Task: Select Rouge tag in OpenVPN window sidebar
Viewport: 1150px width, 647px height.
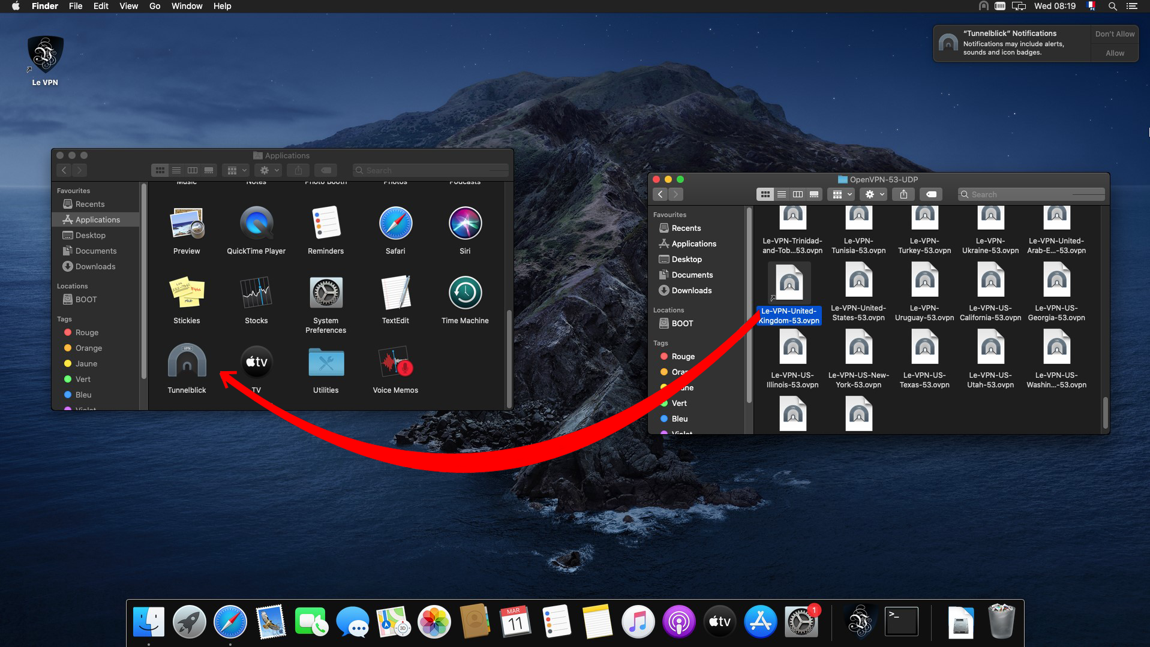Action: tap(683, 356)
